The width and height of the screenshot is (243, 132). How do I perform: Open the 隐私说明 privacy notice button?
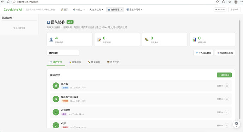(x=234, y=10)
